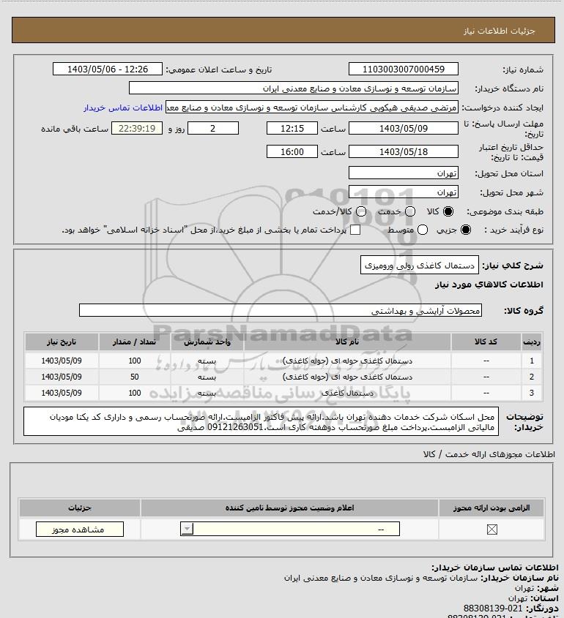Screen dimensions: 564x618
Task: Select the کالا/خدمت radio button
Action: (x=360, y=211)
